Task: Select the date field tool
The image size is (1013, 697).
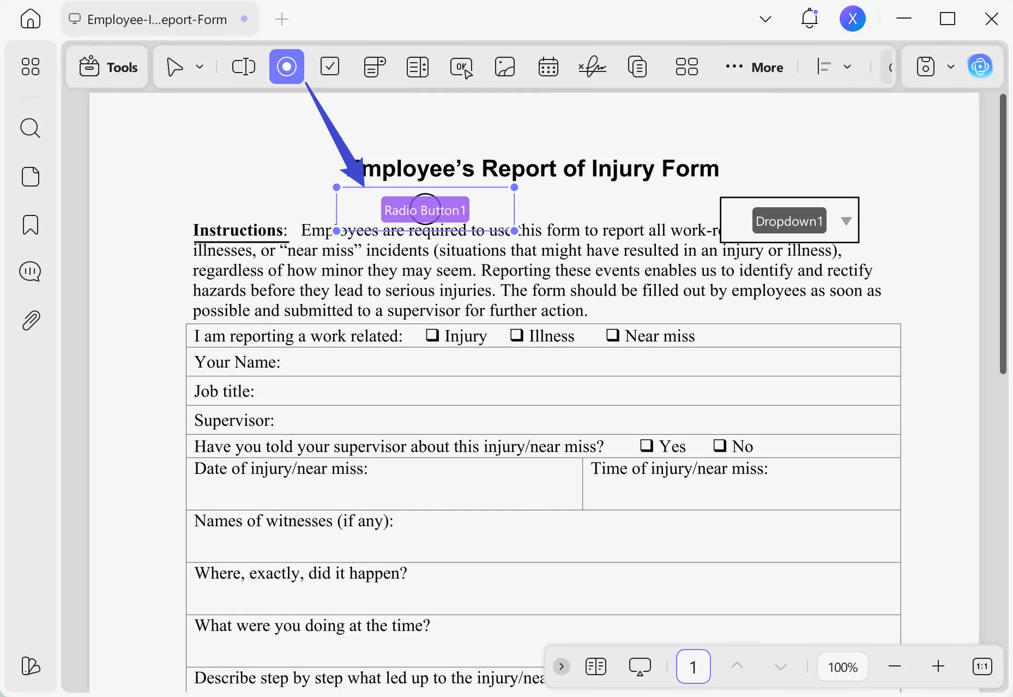Action: (548, 67)
